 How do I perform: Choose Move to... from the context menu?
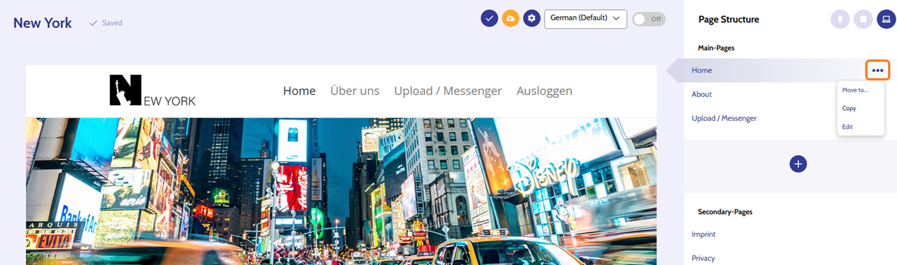point(854,89)
